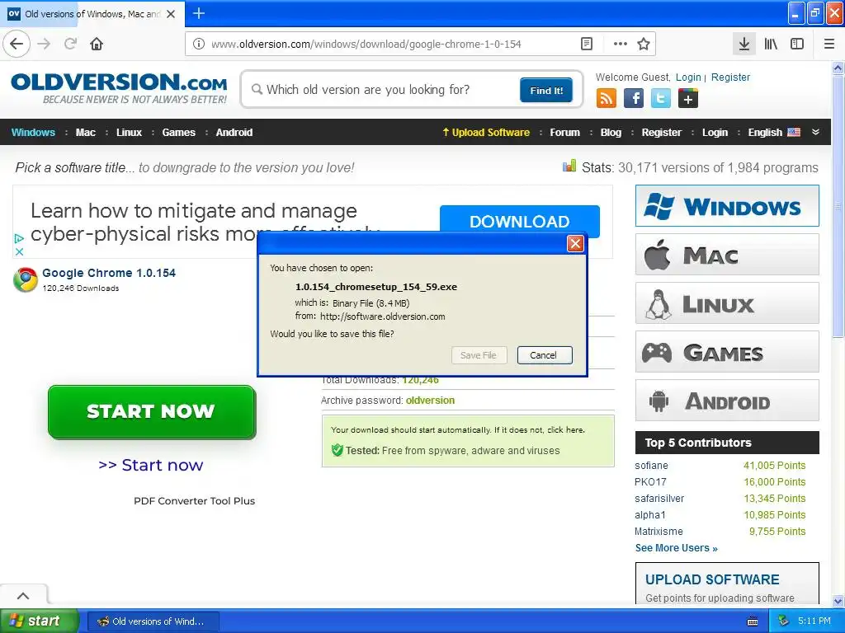845x633 pixels.
Task: Open the downloads arrow toolbar button
Action: pyautogui.click(x=744, y=44)
